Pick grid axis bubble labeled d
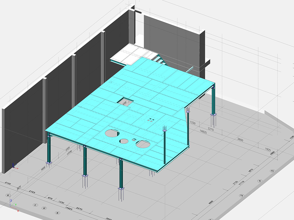 click(45, 208)
